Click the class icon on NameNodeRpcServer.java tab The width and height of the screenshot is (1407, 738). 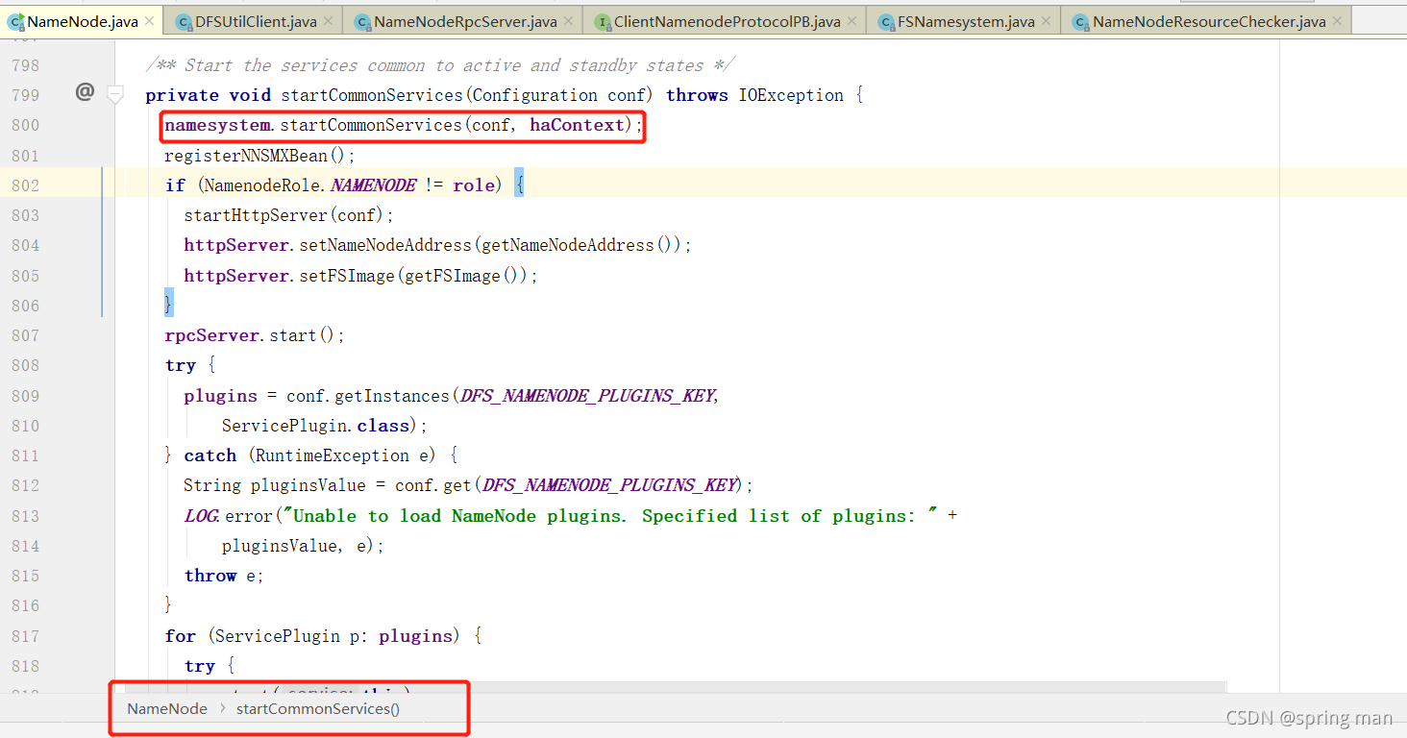(362, 21)
